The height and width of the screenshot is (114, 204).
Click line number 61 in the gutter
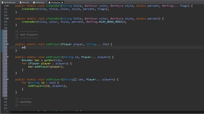point(5,102)
